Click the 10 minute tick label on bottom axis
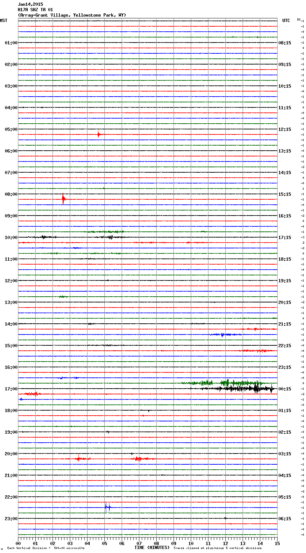This screenshot has width=306, height=553. point(191,543)
